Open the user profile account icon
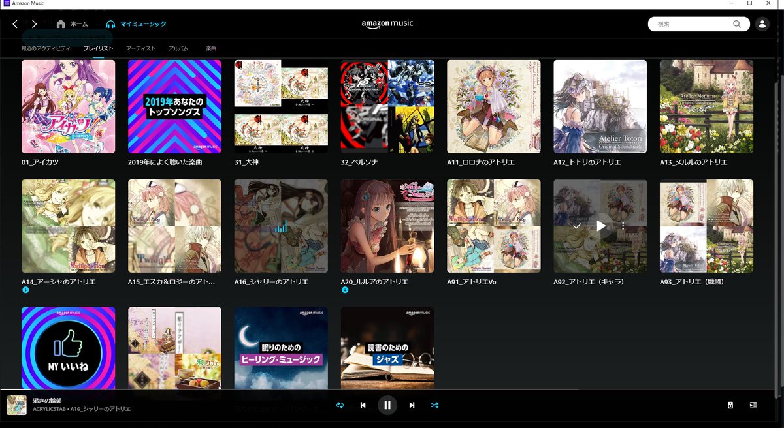Screen dimensions: 784x428 click(762, 24)
